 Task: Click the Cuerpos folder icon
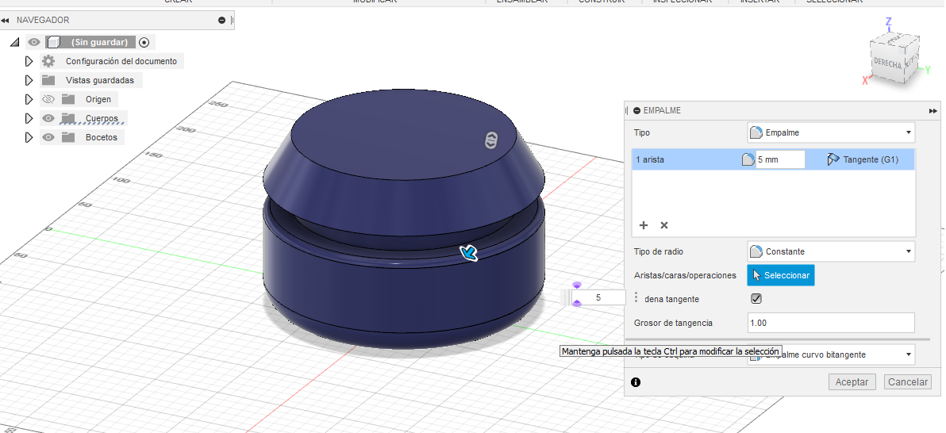pos(68,117)
